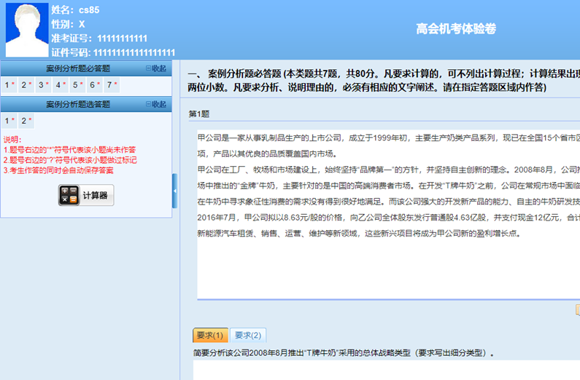Collapse the 案例分析题必答题 section
This screenshot has height=380, width=580.
pos(155,68)
